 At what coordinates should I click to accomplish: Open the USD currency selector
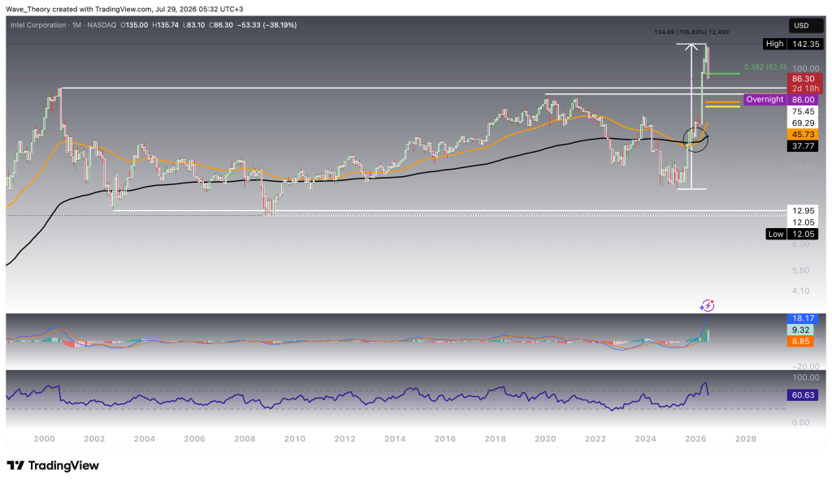tap(807, 25)
